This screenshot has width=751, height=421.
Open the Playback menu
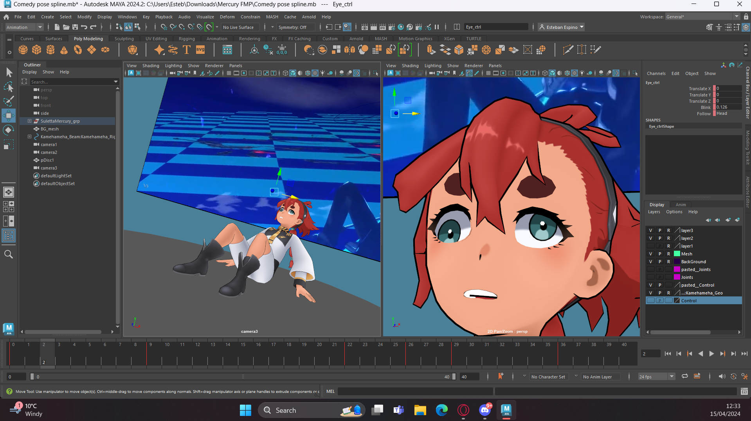click(x=164, y=17)
